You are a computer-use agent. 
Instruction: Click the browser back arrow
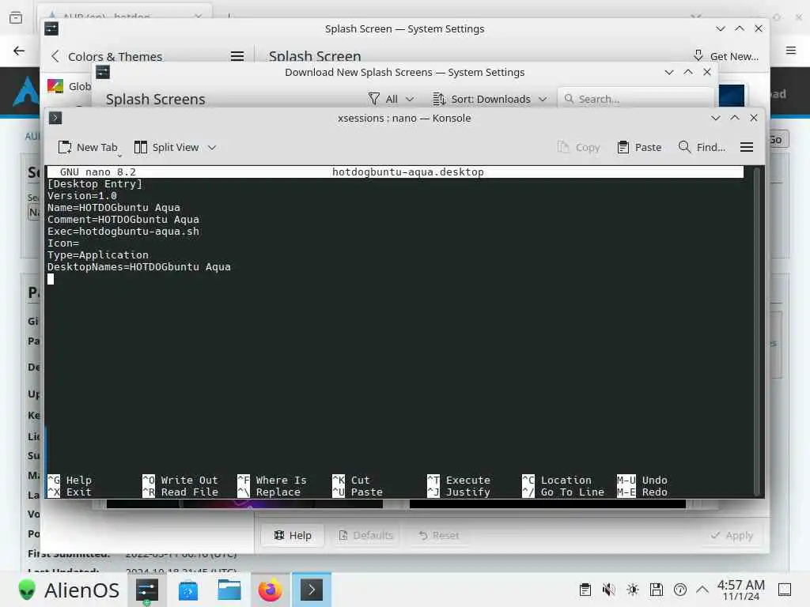point(19,51)
